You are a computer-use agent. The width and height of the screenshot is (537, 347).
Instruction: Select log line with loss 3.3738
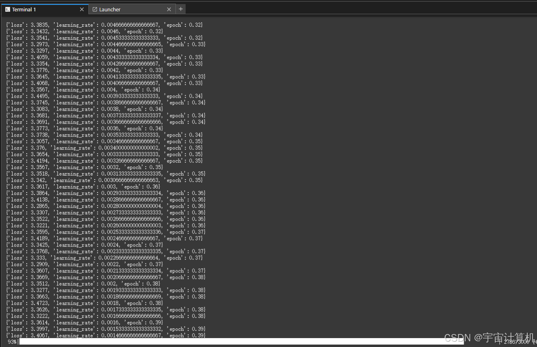(105, 135)
